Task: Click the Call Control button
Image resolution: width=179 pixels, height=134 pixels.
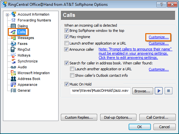Action: [157, 117]
